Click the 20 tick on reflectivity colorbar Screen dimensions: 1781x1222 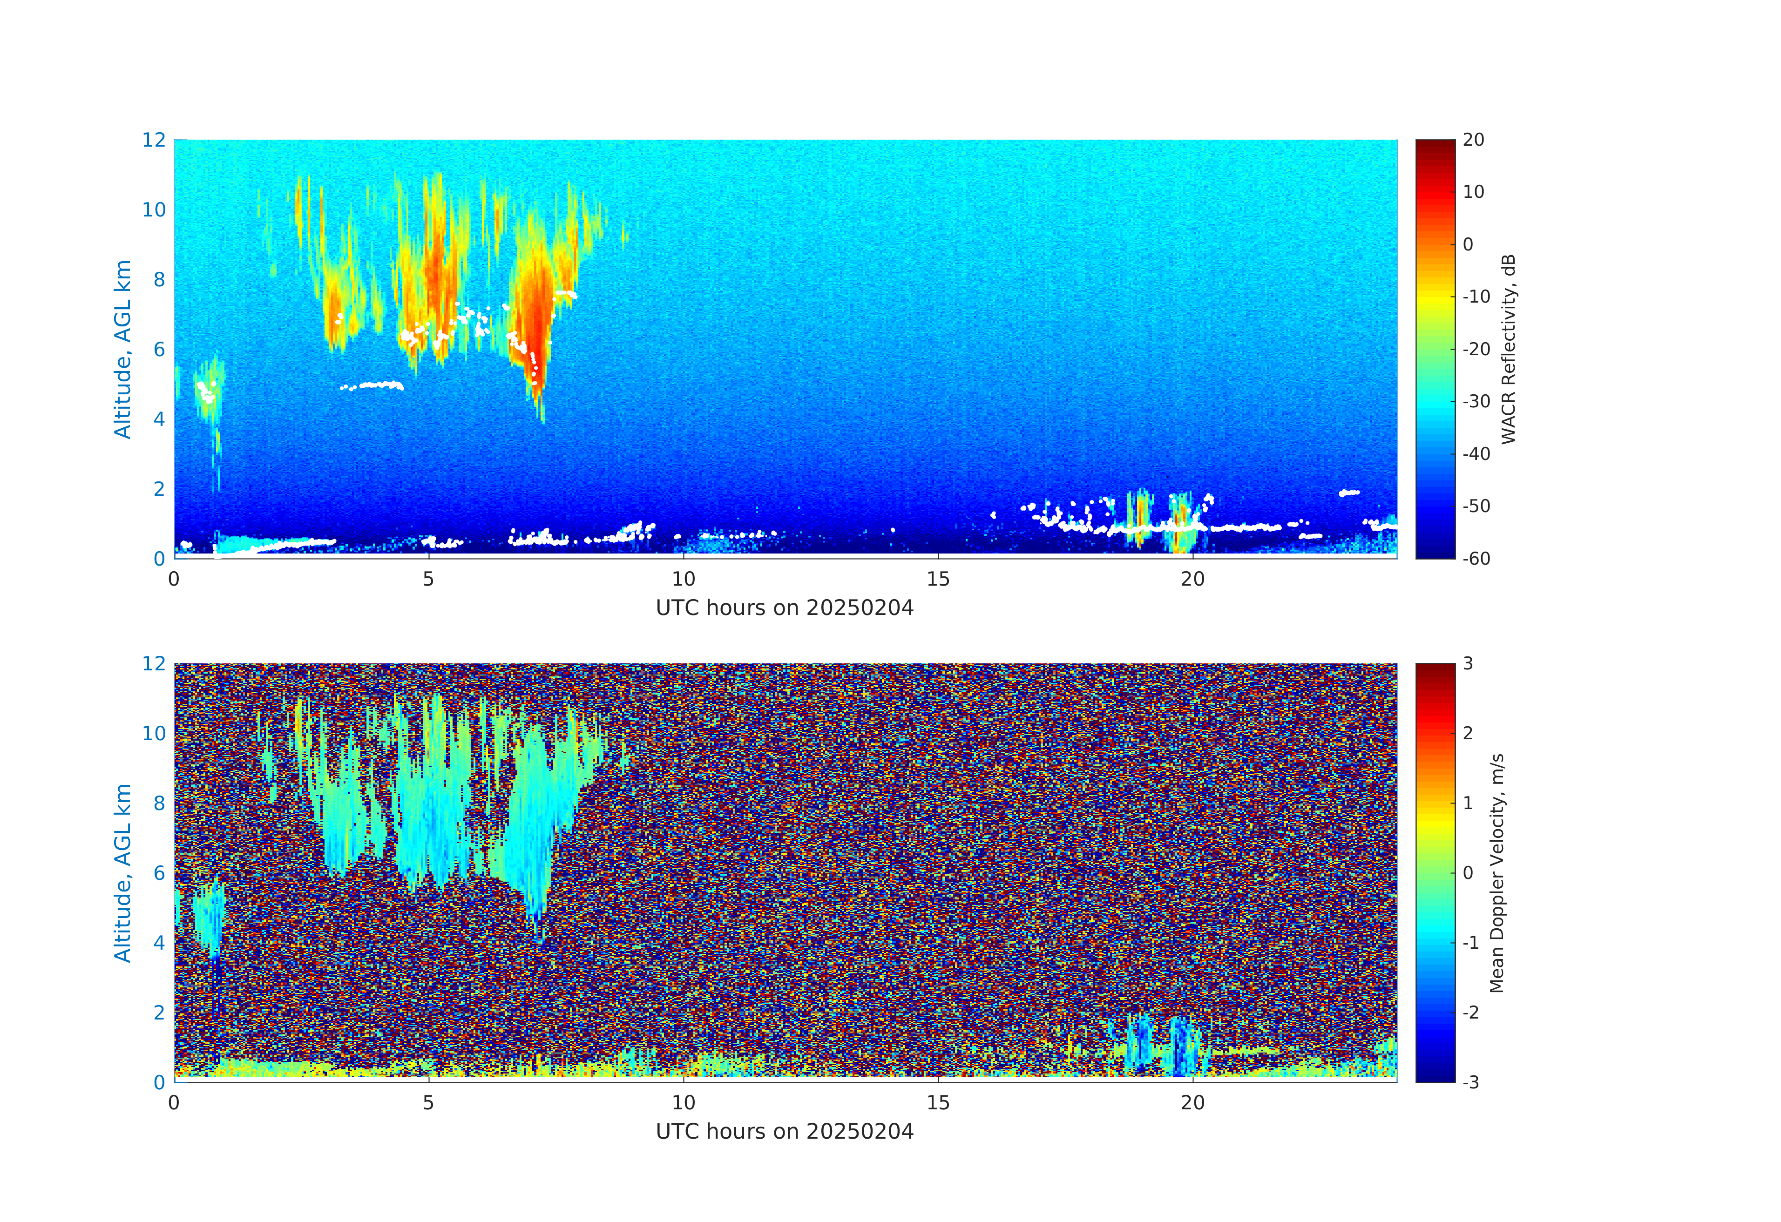1473,140
